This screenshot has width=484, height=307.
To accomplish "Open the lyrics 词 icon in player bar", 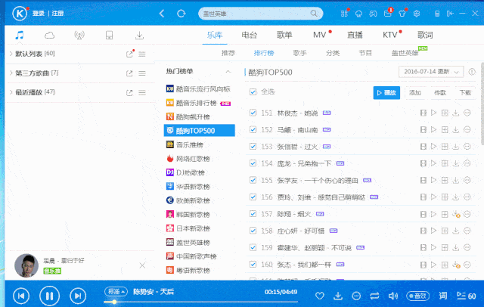I will tap(443, 296).
